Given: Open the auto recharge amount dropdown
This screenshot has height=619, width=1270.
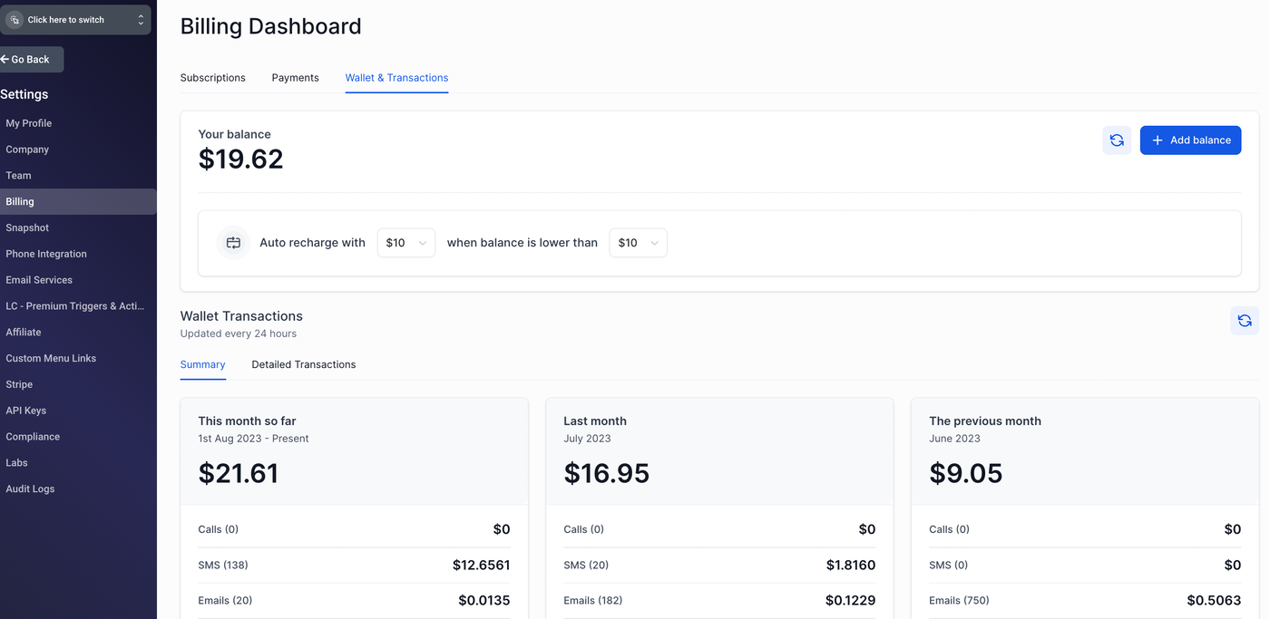Looking at the screenshot, I should [x=405, y=243].
